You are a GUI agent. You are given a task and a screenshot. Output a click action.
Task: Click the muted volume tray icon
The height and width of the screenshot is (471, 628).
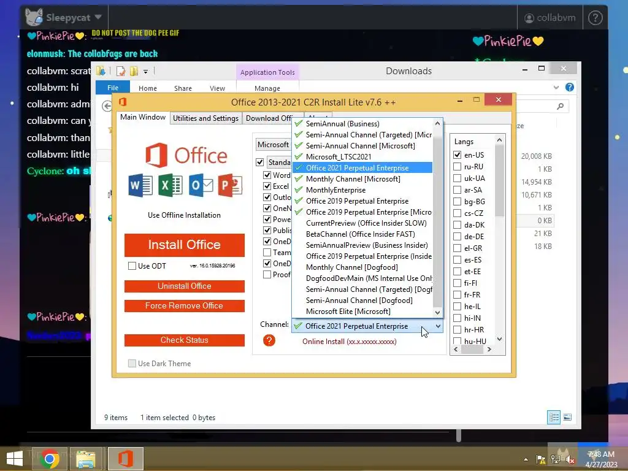[x=570, y=460]
